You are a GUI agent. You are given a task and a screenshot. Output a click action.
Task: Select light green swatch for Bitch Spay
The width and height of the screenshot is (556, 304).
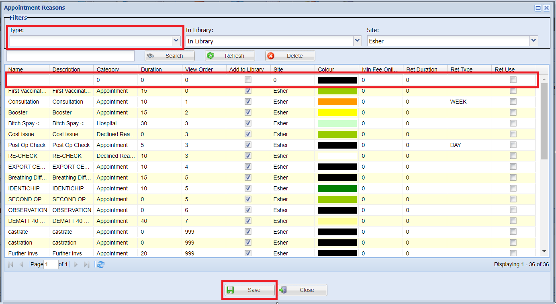[337, 123]
